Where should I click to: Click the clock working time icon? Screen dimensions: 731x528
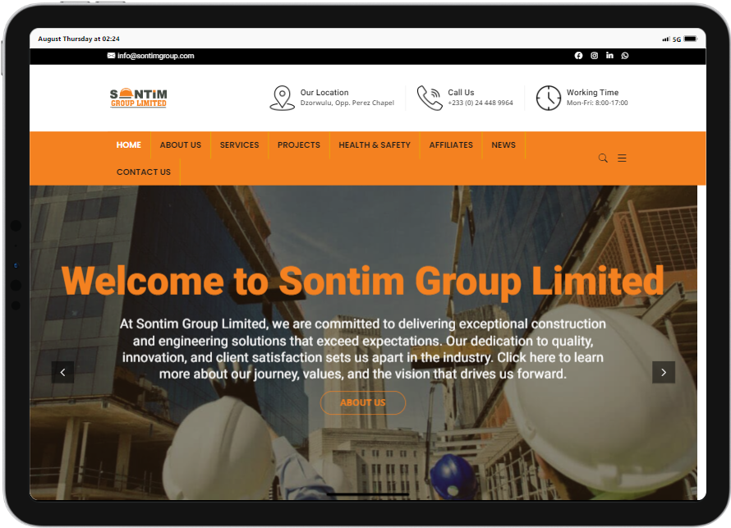[x=549, y=98]
